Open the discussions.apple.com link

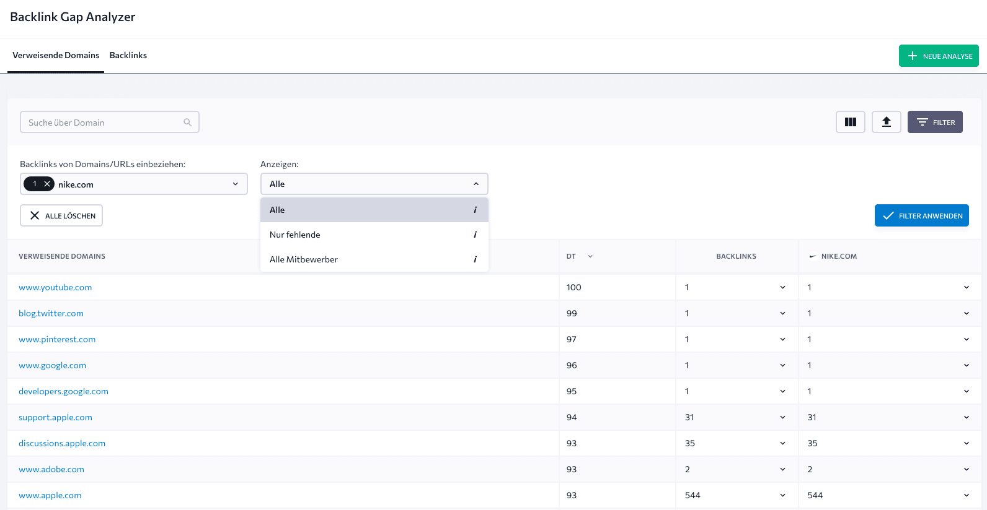pyautogui.click(x=62, y=443)
